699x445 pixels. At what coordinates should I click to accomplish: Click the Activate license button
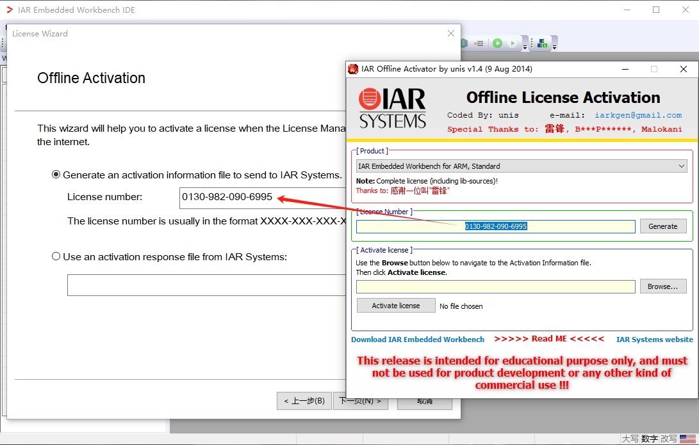(x=396, y=306)
